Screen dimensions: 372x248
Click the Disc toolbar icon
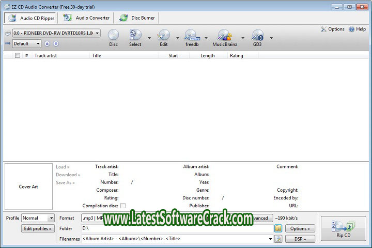113,36
